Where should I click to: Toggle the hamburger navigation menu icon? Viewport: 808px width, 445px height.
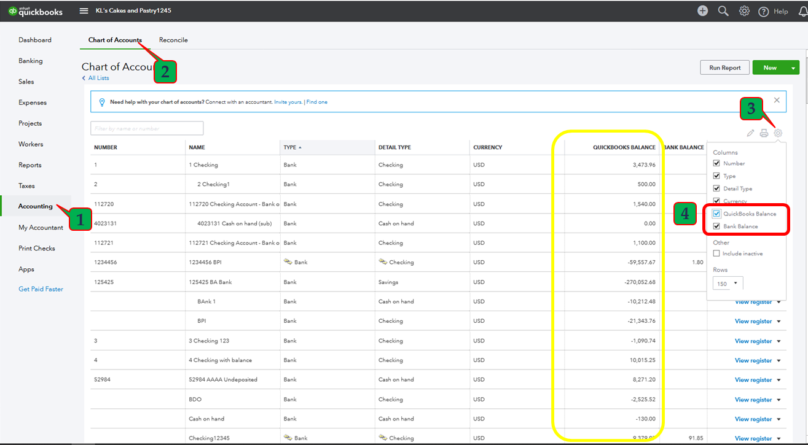tap(84, 11)
